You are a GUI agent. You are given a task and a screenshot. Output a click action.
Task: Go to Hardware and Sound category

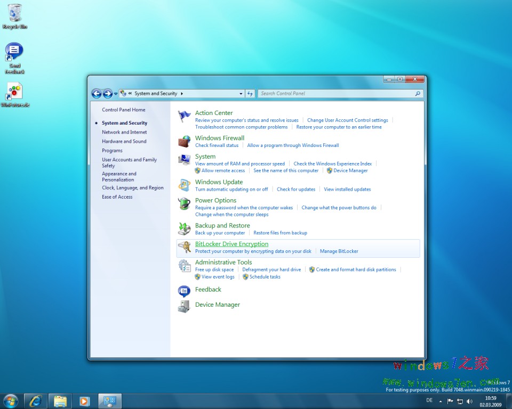[x=124, y=141]
